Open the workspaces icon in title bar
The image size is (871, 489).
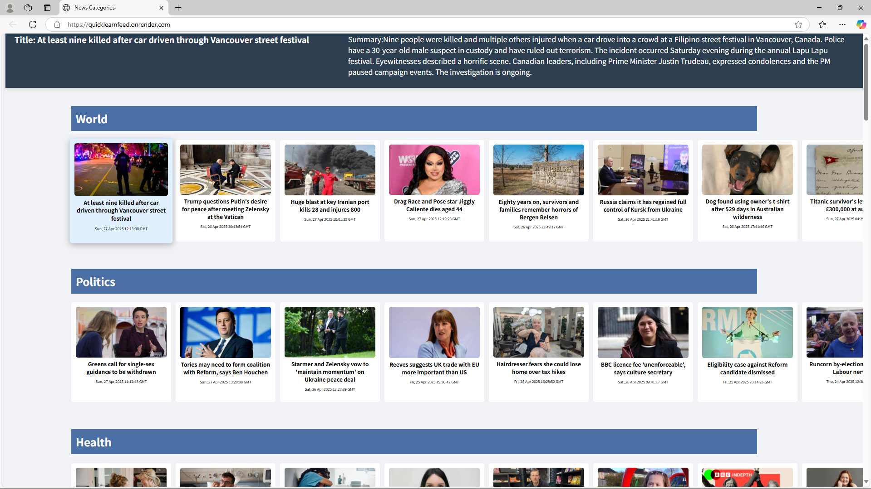28,8
